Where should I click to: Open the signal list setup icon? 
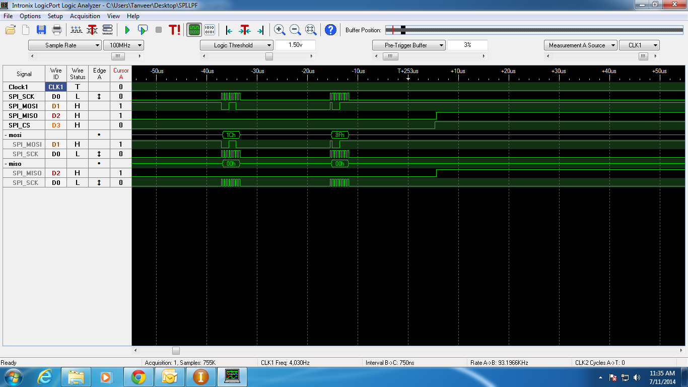(107, 30)
